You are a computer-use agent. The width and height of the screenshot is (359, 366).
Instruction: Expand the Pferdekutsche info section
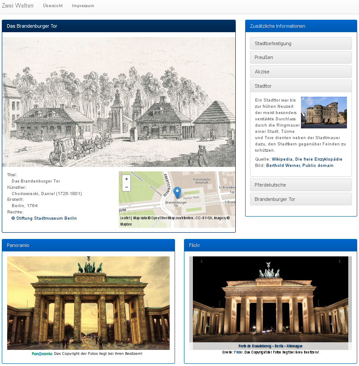click(301, 185)
